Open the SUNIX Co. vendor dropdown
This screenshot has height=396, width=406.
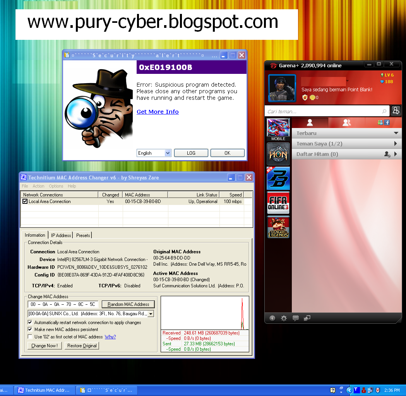click(151, 314)
